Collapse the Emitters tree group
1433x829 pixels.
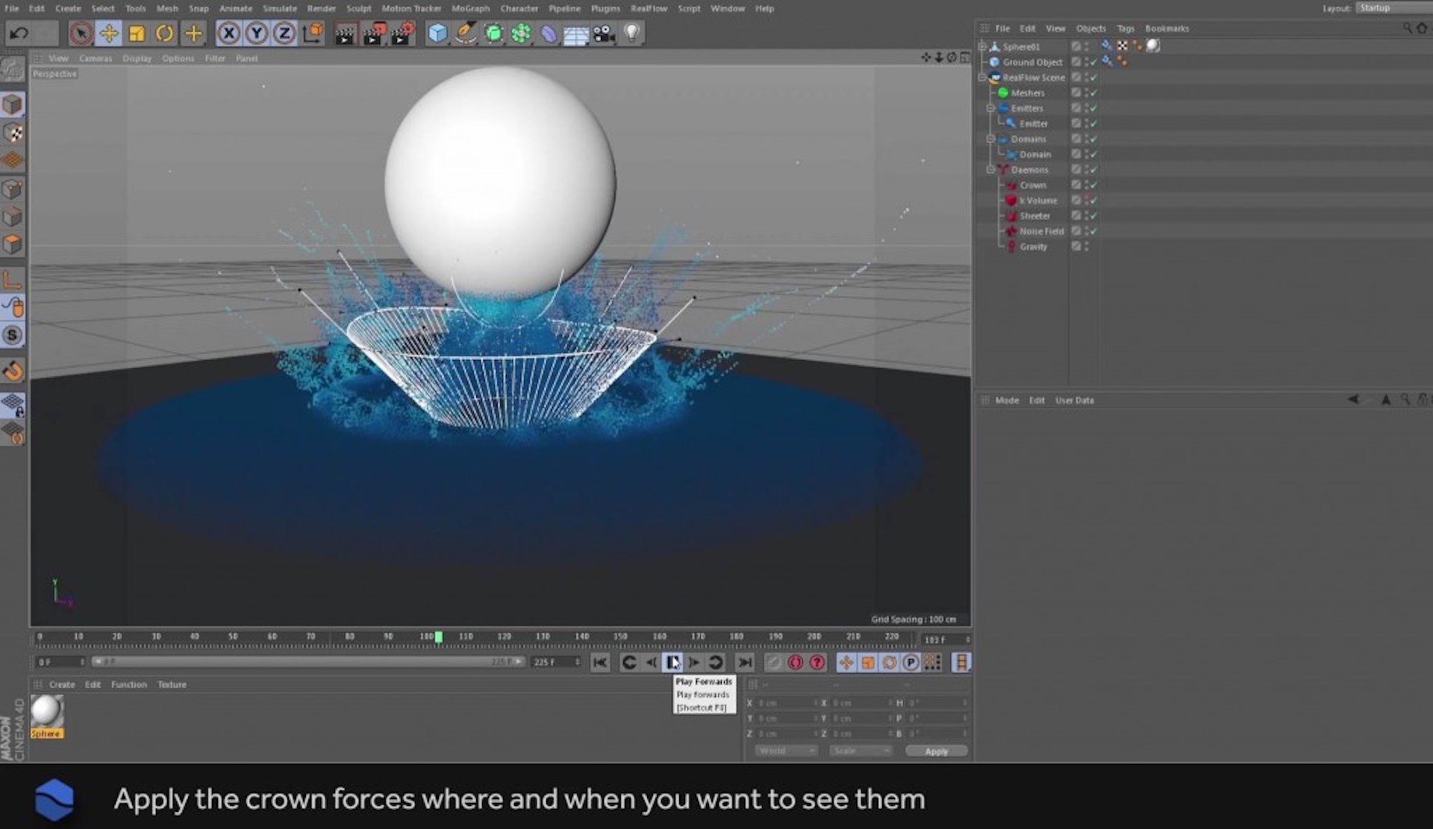point(990,108)
